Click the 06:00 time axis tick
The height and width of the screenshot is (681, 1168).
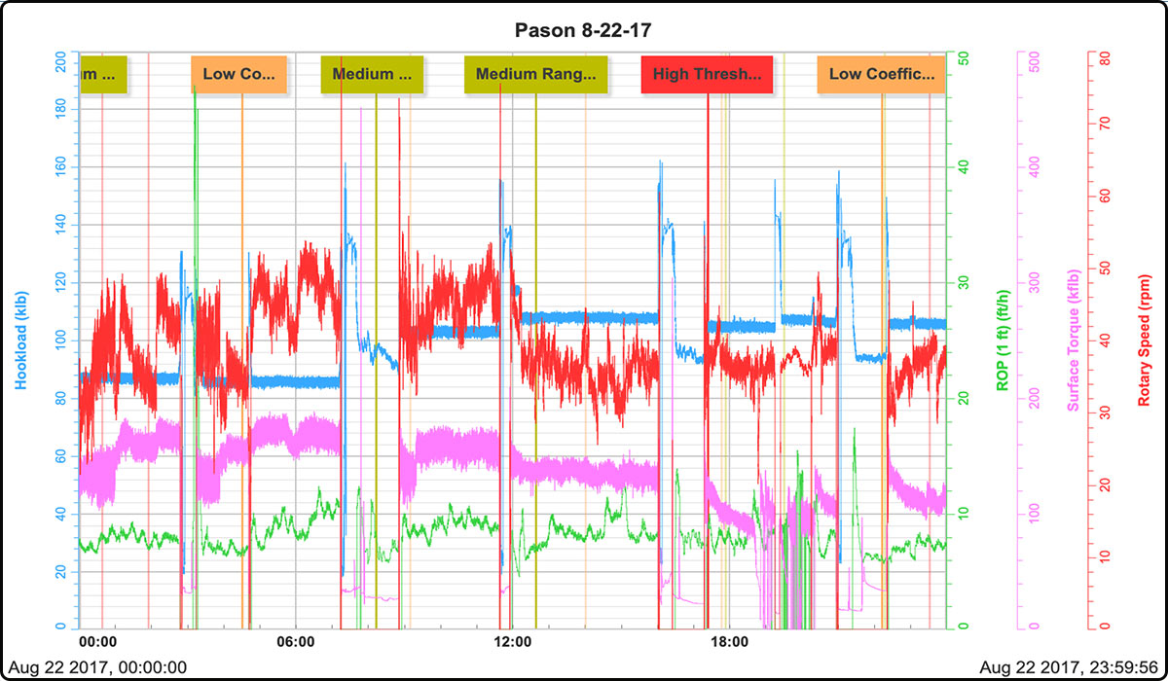[x=295, y=642]
